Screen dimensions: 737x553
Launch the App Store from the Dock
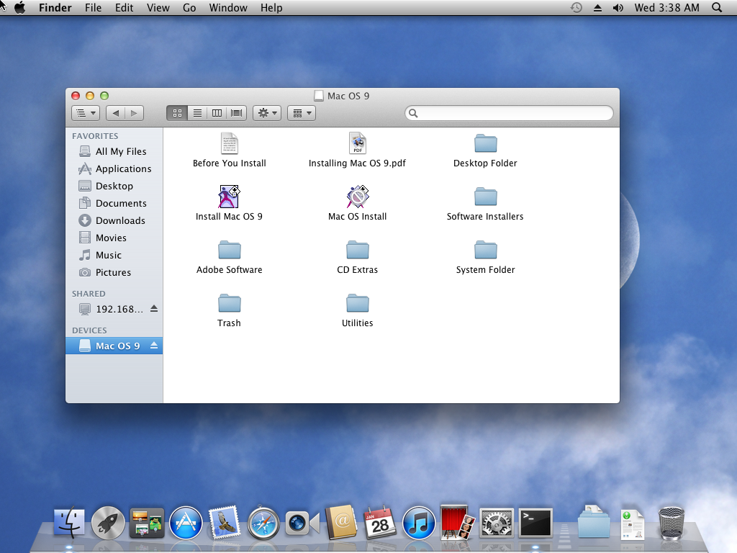186,523
